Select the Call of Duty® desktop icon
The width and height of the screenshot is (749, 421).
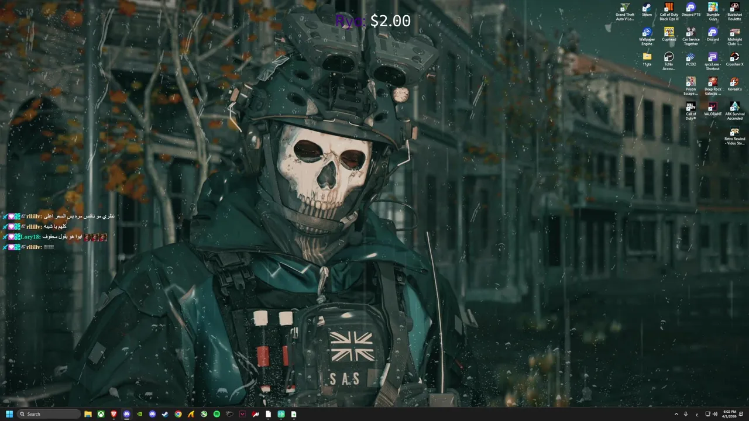pos(690,111)
